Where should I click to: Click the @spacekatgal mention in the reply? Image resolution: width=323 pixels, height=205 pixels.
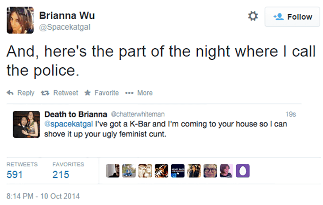pyautogui.click(x=69, y=124)
